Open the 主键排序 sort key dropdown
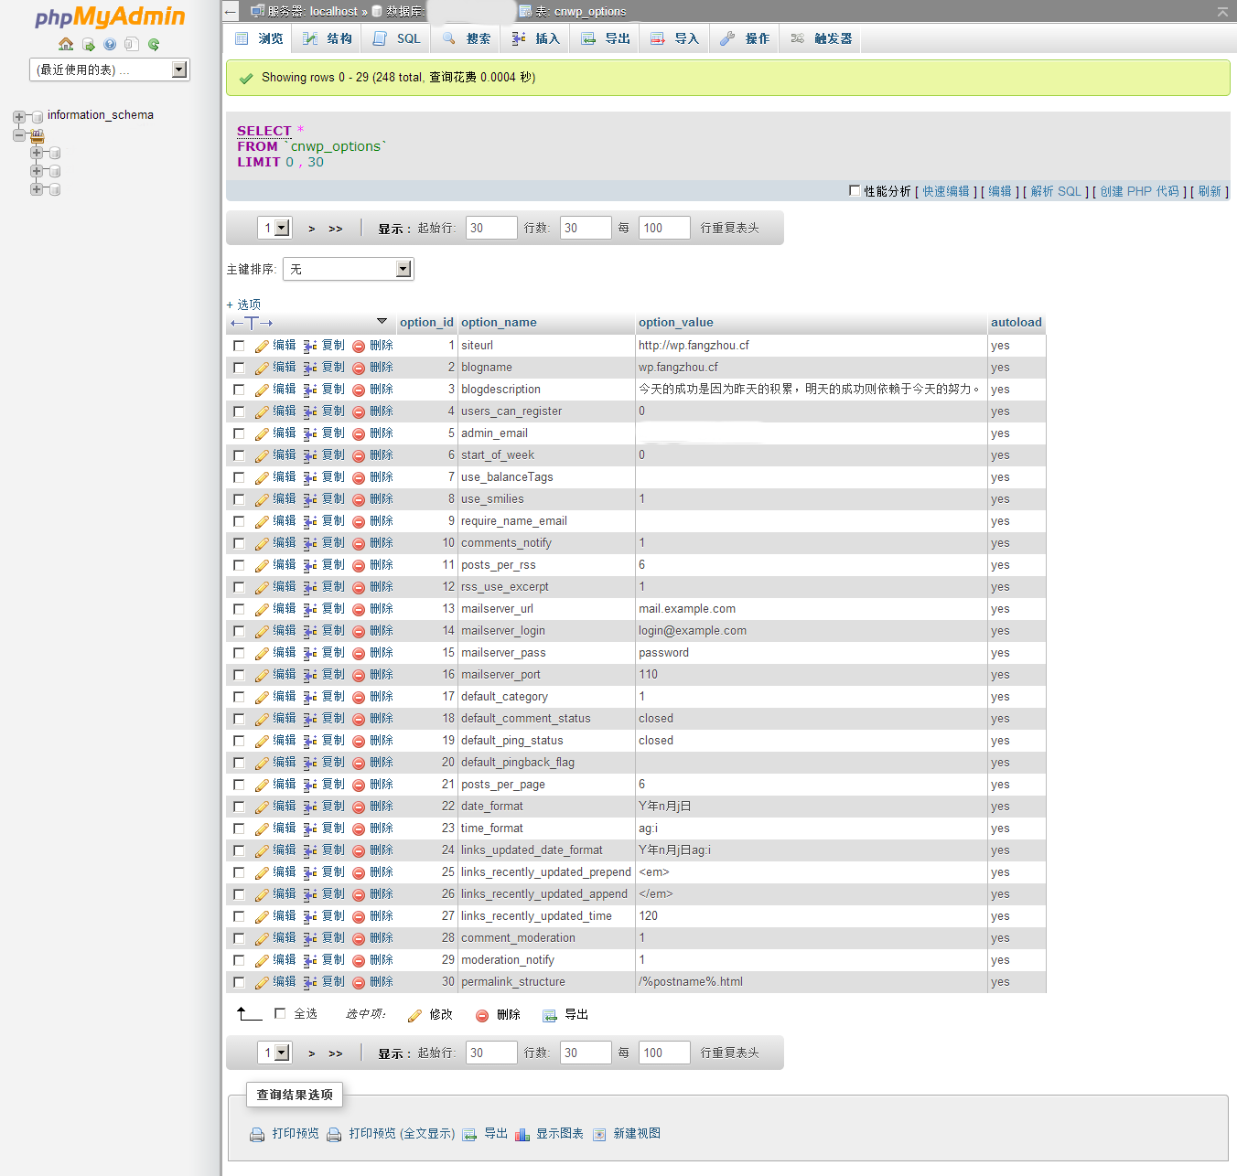 [x=403, y=269]
